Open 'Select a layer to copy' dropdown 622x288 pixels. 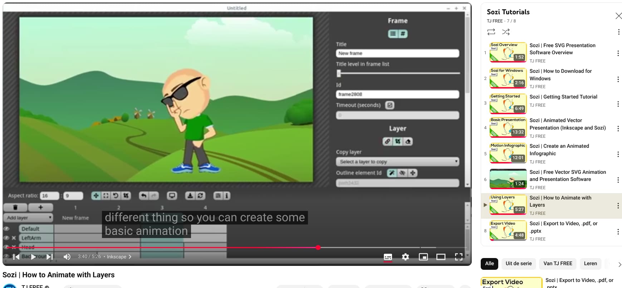[397, 162]
